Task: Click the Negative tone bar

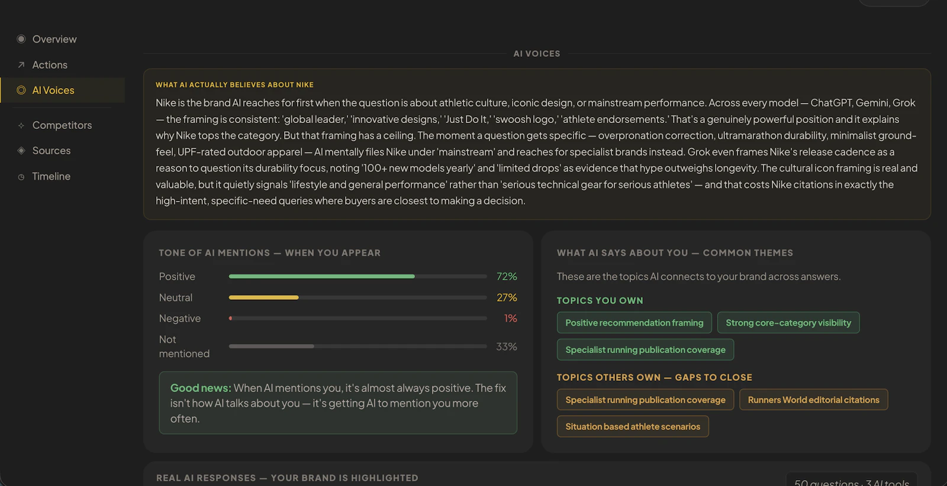Action: pos(231,319)
